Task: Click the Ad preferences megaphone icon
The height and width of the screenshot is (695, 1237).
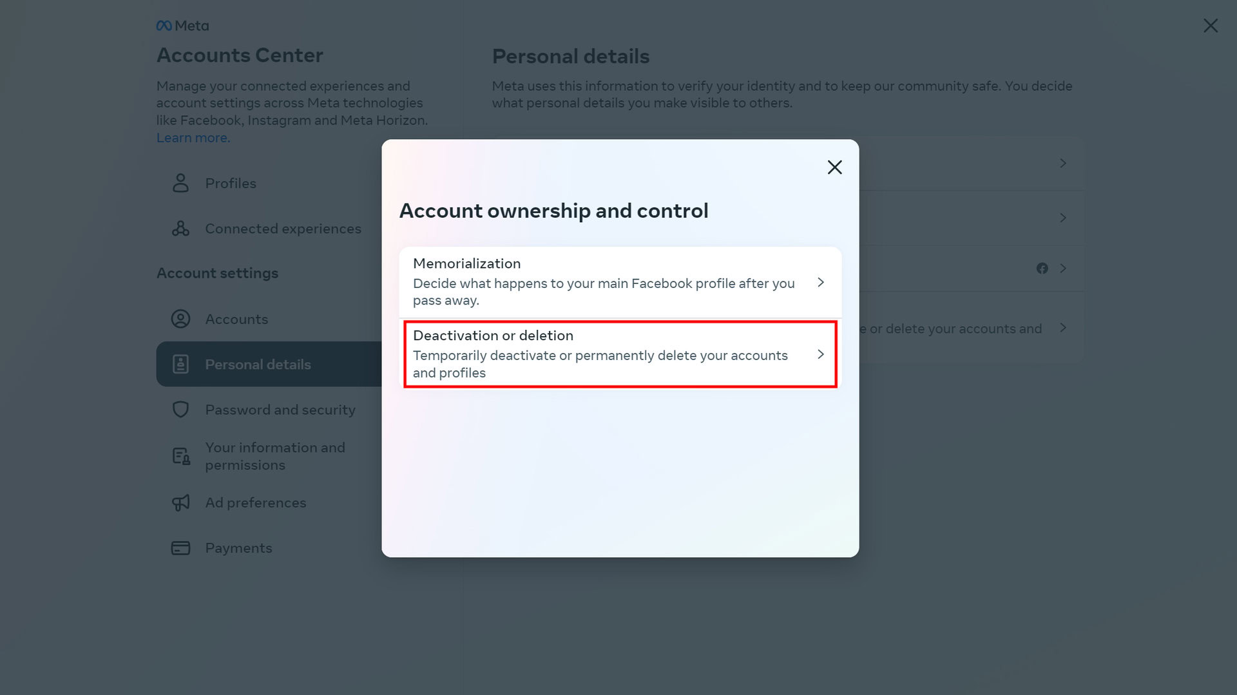Action: (180, 502)
